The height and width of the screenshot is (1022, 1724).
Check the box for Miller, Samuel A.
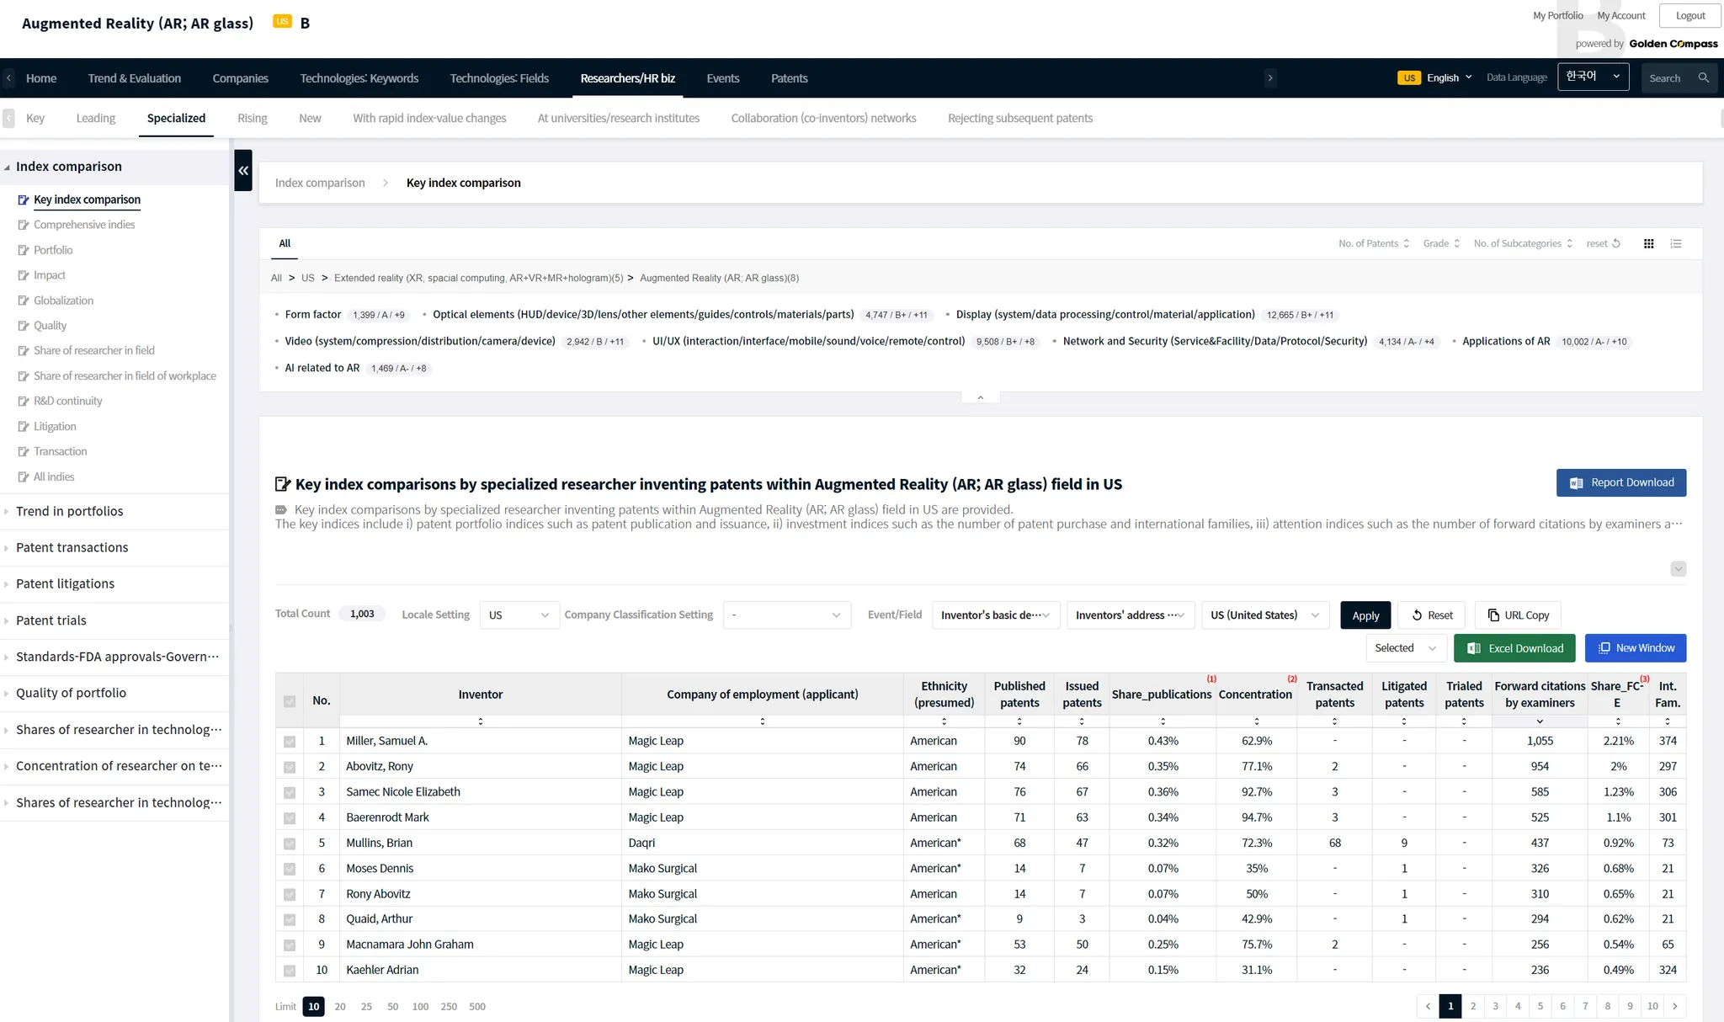coord(290,742)
